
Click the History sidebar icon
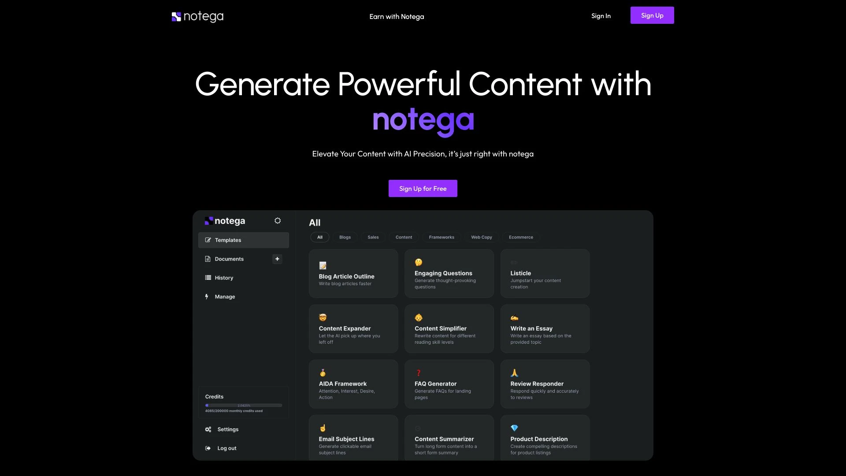point(208,278)
